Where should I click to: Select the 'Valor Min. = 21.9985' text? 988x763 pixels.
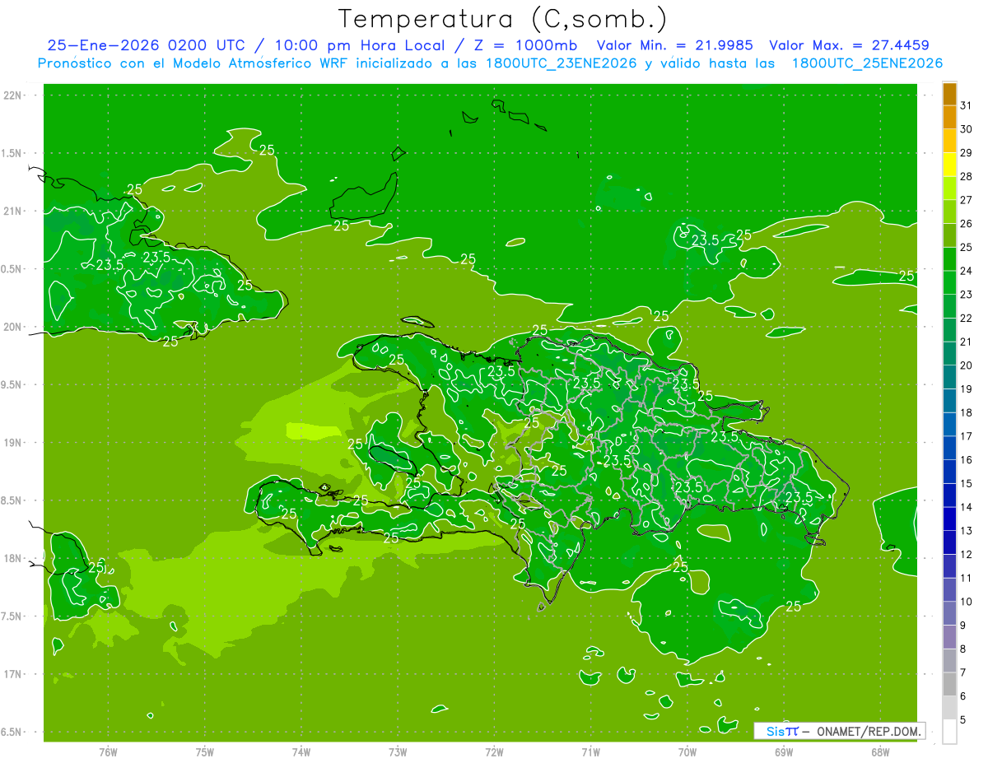pyautogui.click(x=674, y=45)
